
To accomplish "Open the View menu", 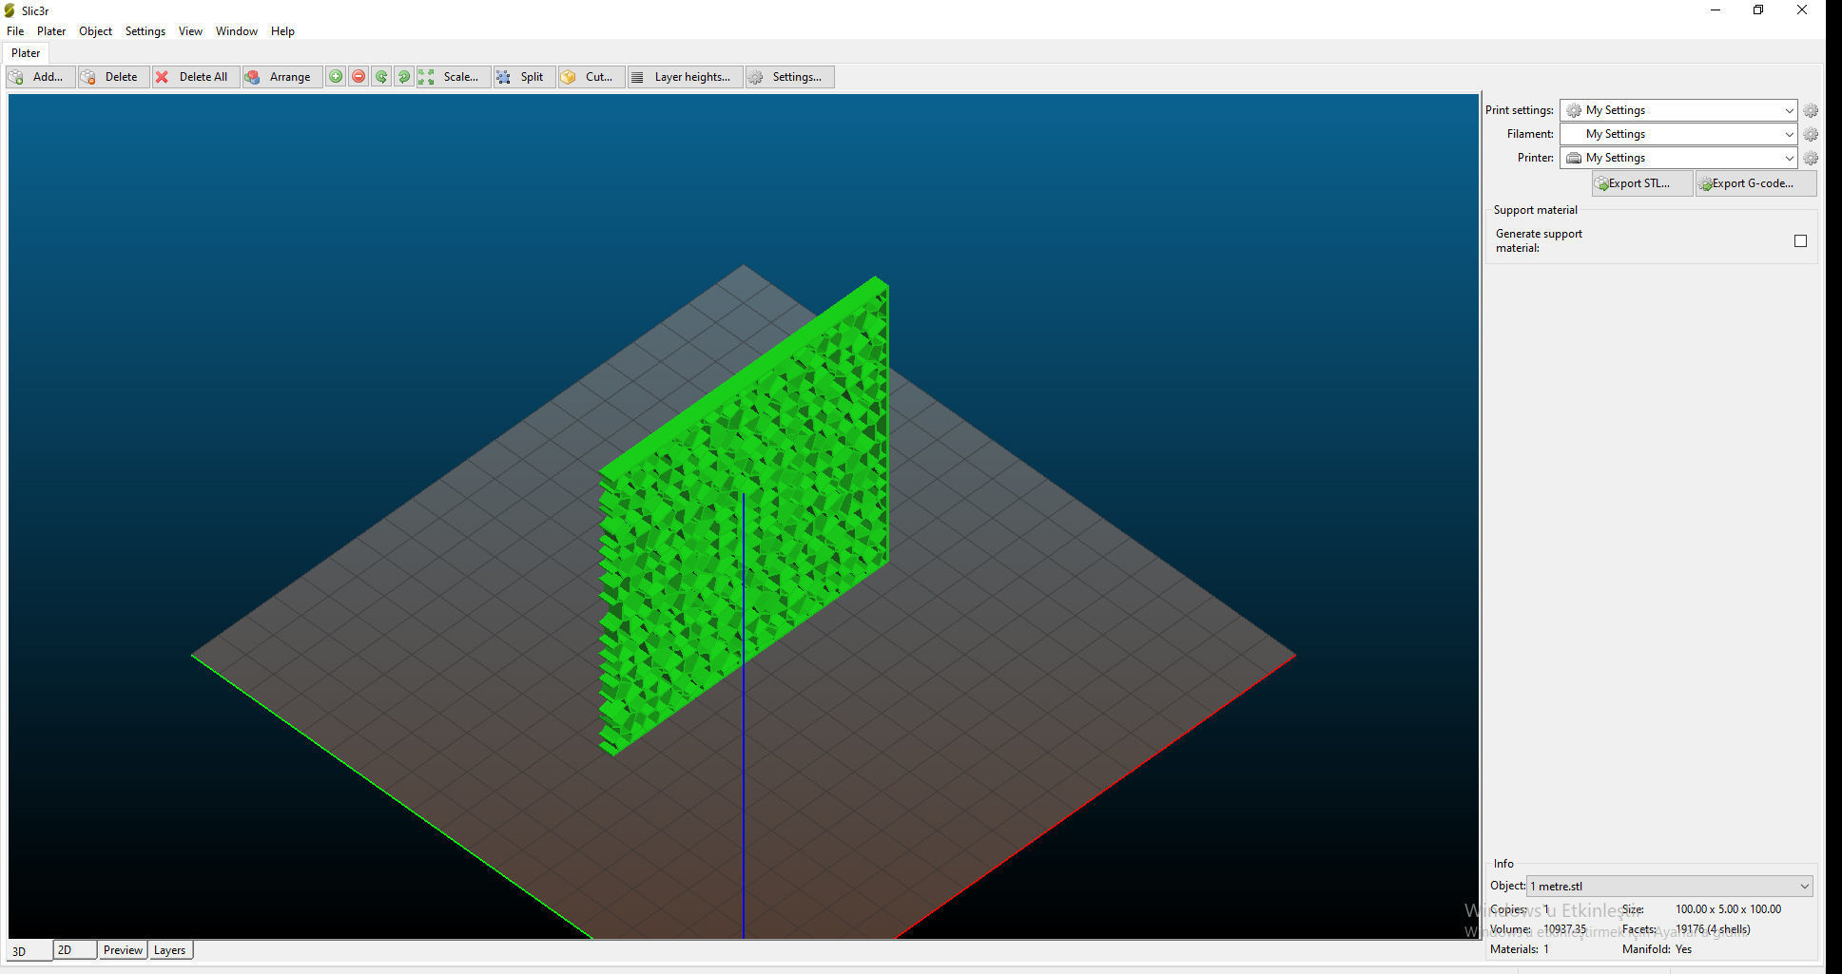I will tap(190, 31).
